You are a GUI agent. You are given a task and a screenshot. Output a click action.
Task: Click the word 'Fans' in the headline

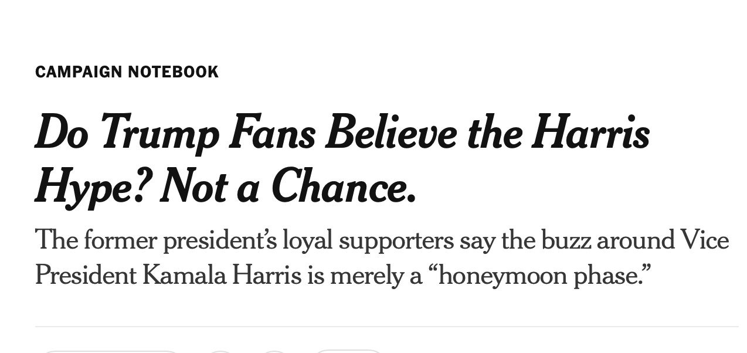point(273,132)
